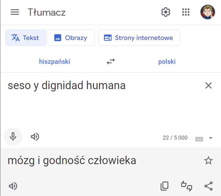Switch to the Tekst tab
This screenshot has width=221, height=196.
point(26,38)
